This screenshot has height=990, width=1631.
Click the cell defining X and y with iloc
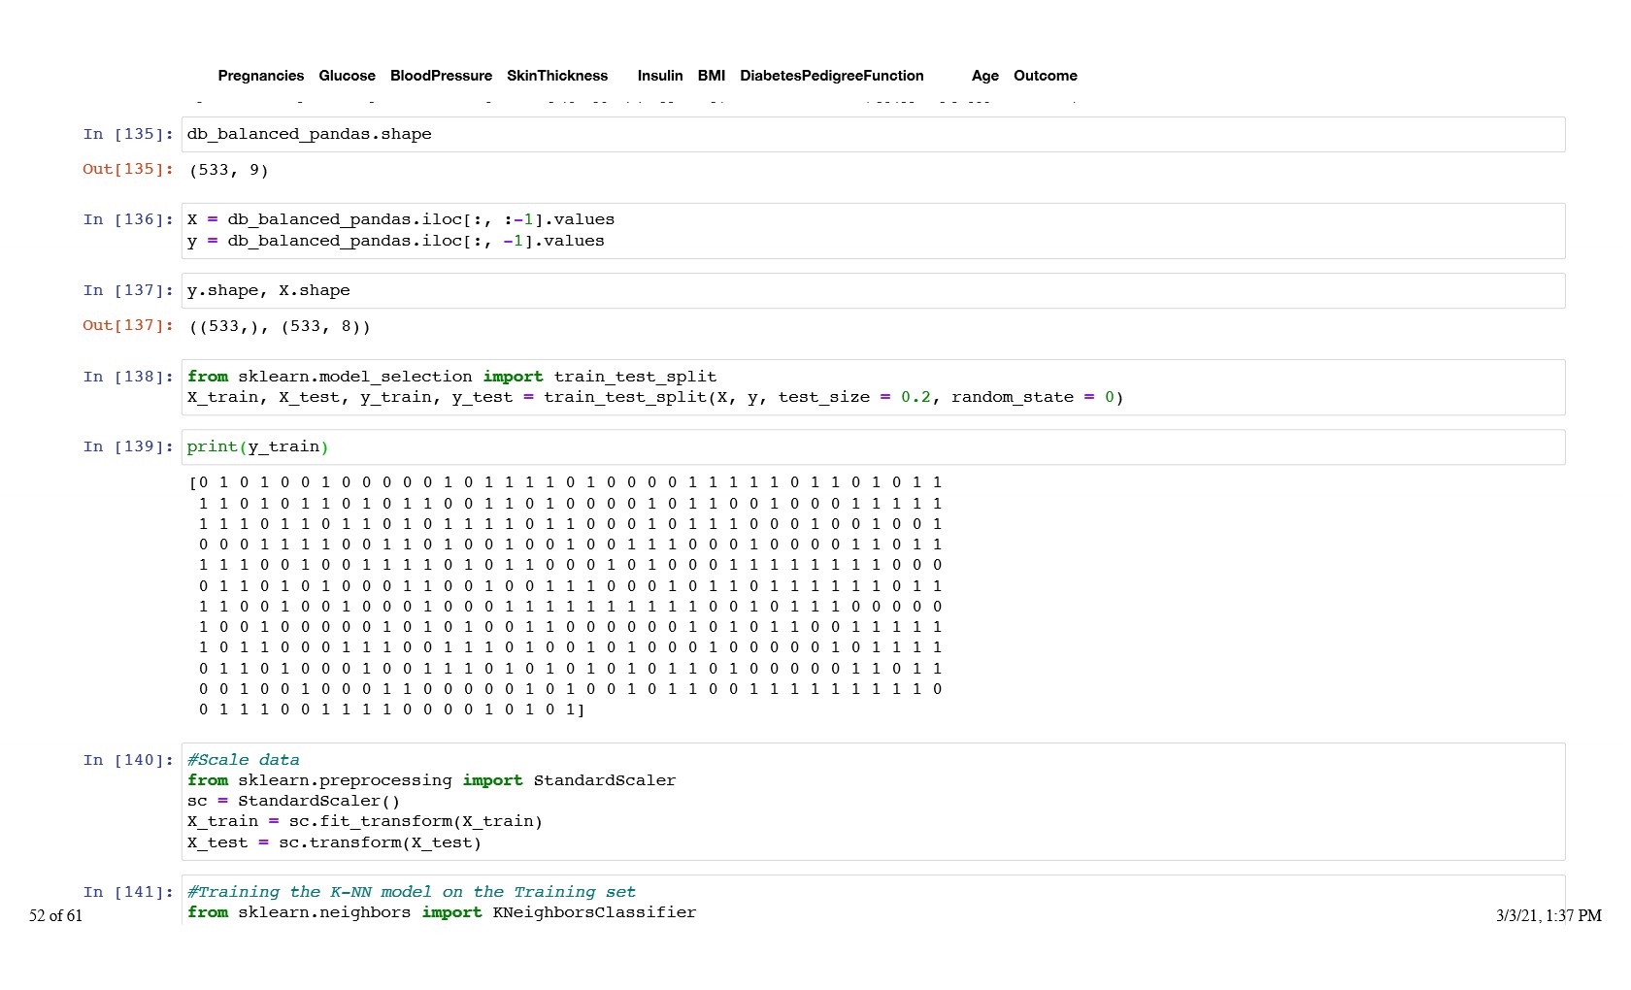pos(872,231)
